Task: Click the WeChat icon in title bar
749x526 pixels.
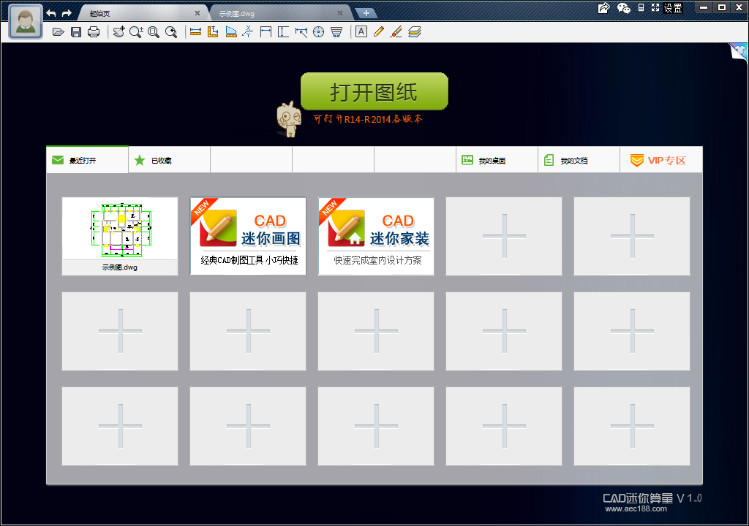Action: pos(623,7)
